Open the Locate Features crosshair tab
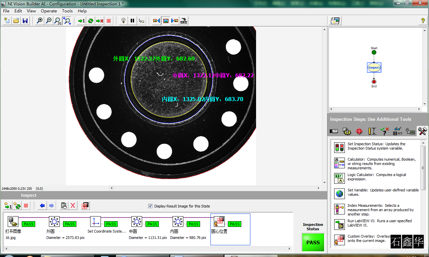The height and width of the screenshot is (257, 429). 359,131
